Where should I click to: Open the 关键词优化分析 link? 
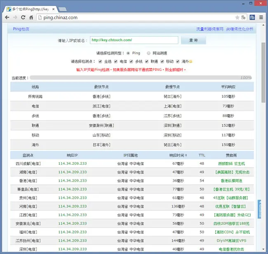[240, 29]
